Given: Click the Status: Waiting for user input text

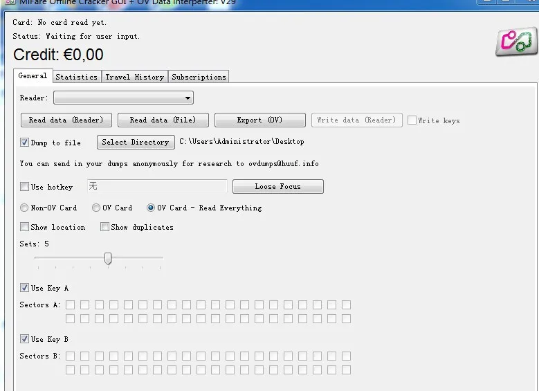Looking at the screenshot, I should (76, 36).
